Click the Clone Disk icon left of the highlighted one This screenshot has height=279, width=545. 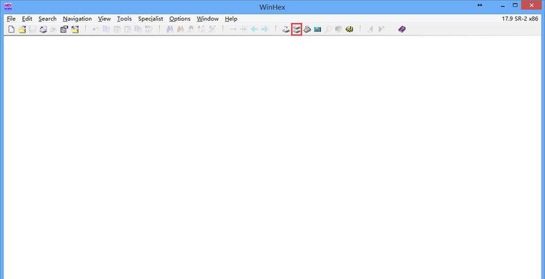pos(285,29)
